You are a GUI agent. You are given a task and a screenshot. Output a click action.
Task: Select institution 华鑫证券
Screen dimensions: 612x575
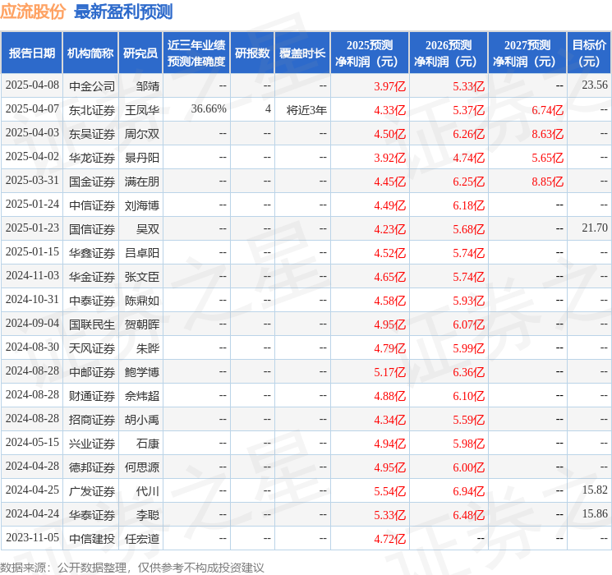[92, 252]
